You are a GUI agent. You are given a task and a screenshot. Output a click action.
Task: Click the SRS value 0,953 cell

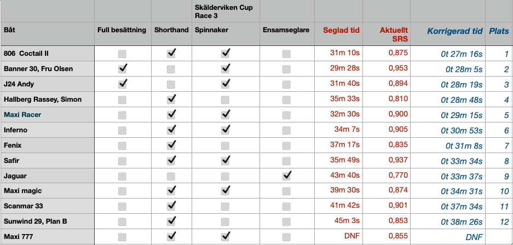point(397,69)
